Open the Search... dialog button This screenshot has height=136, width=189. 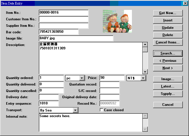pyautogui.click(x=168, y=53)
